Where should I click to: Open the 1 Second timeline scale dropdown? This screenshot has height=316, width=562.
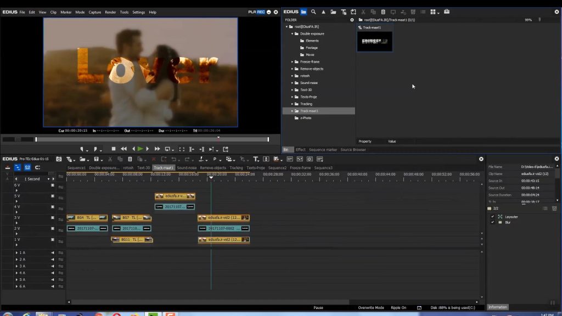tap(49, 179)
